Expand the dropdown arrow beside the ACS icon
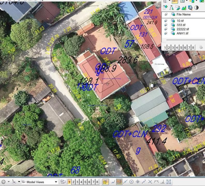 click(19, 182)
